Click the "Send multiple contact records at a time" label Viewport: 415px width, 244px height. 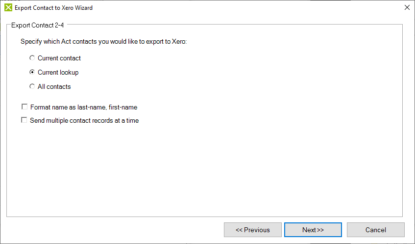coord(84,120)
